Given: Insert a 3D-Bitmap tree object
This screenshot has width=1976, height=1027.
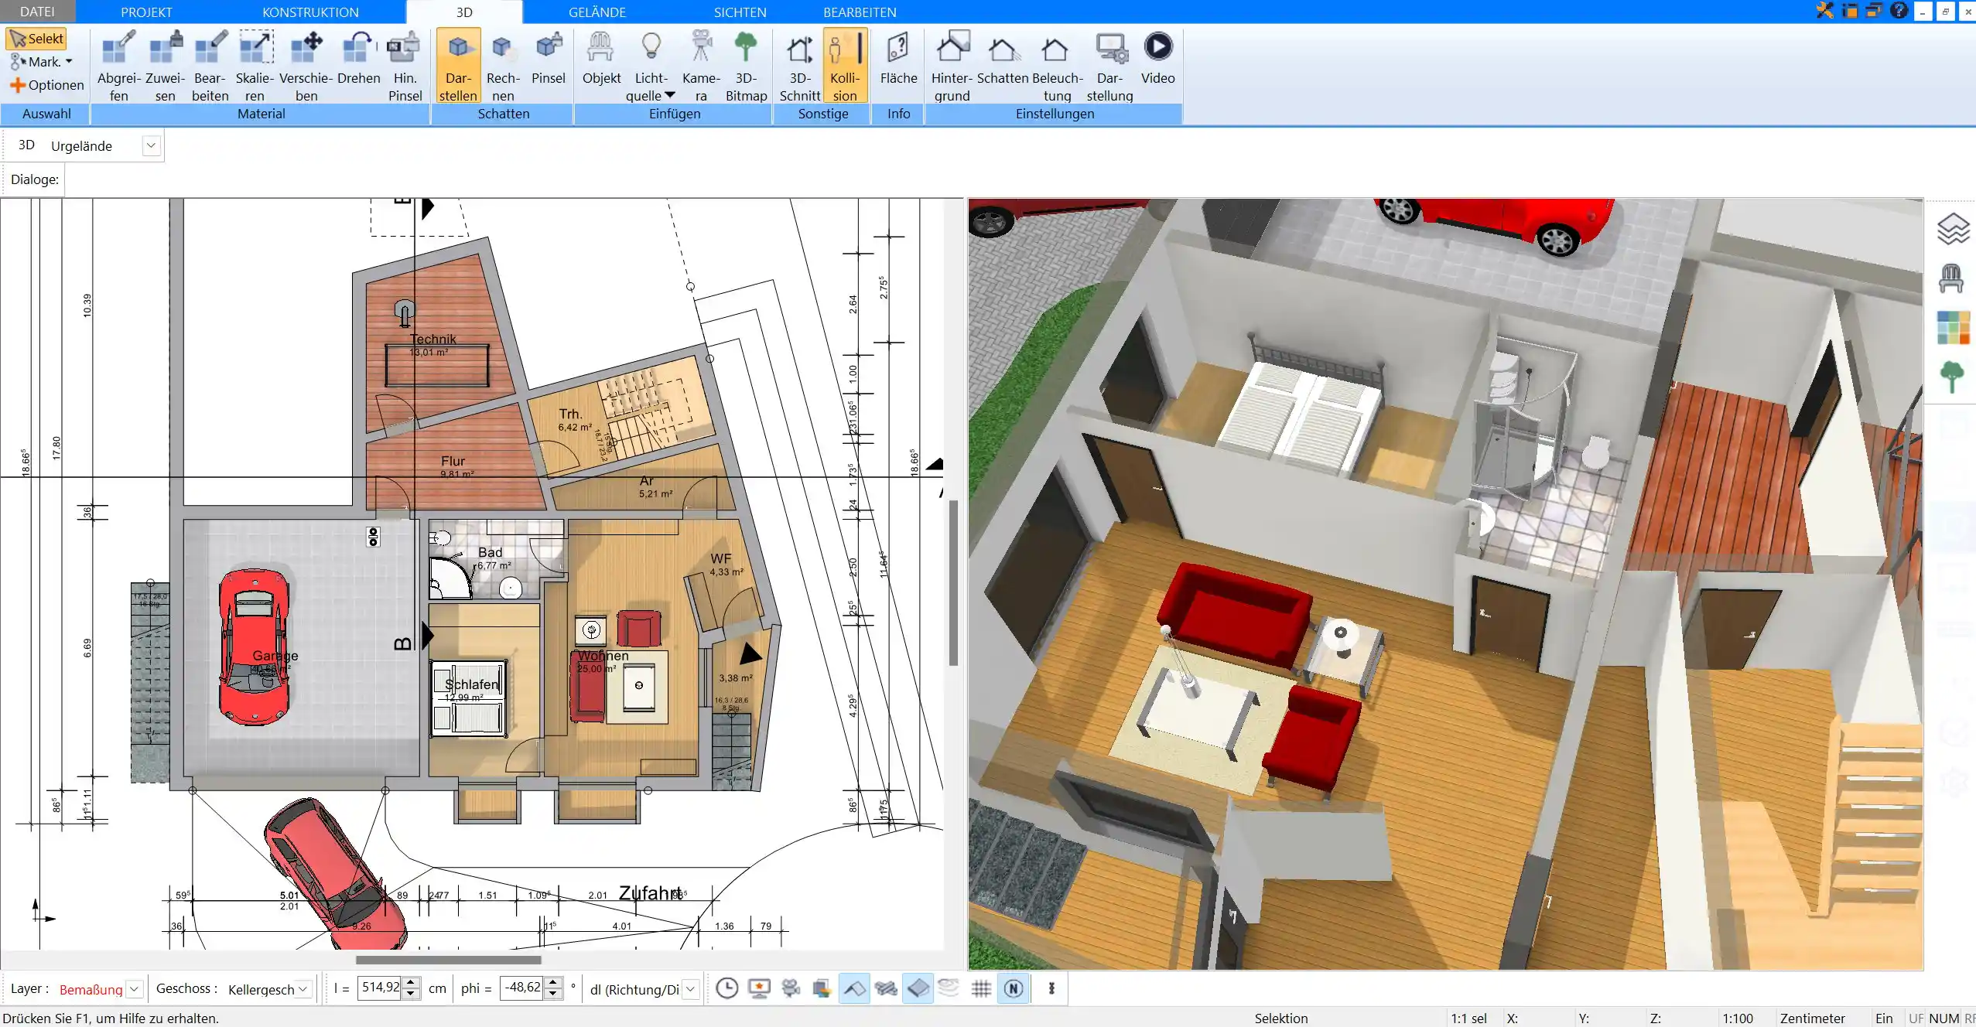Looking at the screenshot, I should click(746, 66).
